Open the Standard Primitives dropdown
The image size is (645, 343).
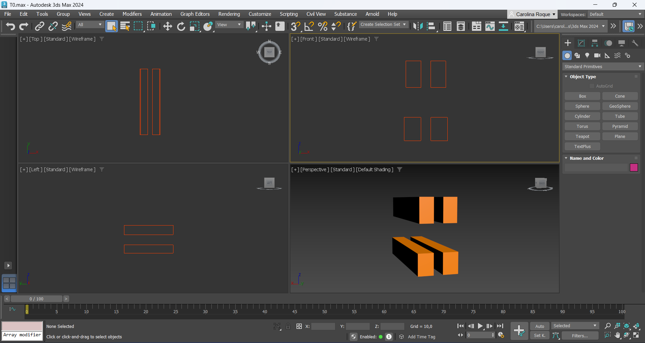tap(603, 66)
